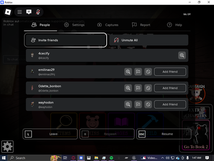Go to the Report tab

141,25
